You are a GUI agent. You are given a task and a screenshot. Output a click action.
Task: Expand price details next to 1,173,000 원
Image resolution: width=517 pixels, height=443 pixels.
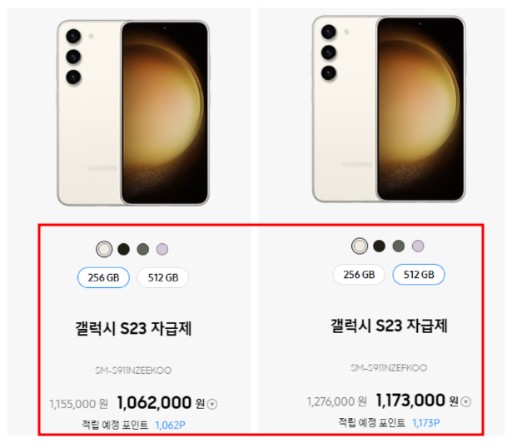(466, 401)
